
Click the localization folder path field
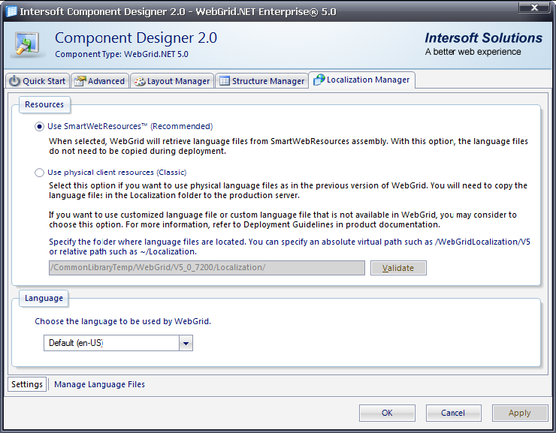pos(207,268)
